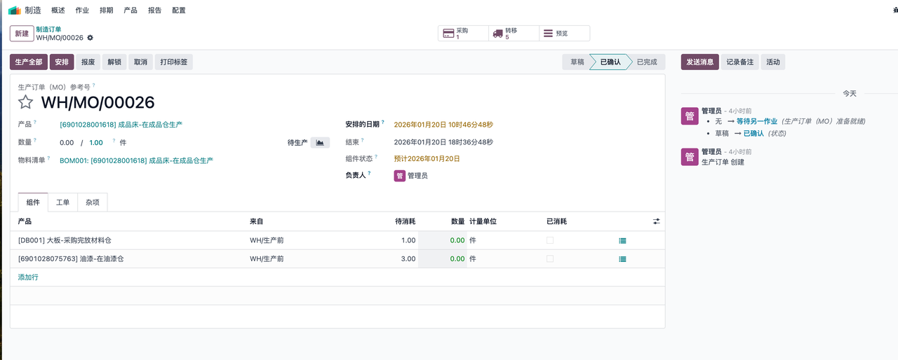Click the bug icon at top right
This screenshot has height=360, width=898.
tap(894, 11)
